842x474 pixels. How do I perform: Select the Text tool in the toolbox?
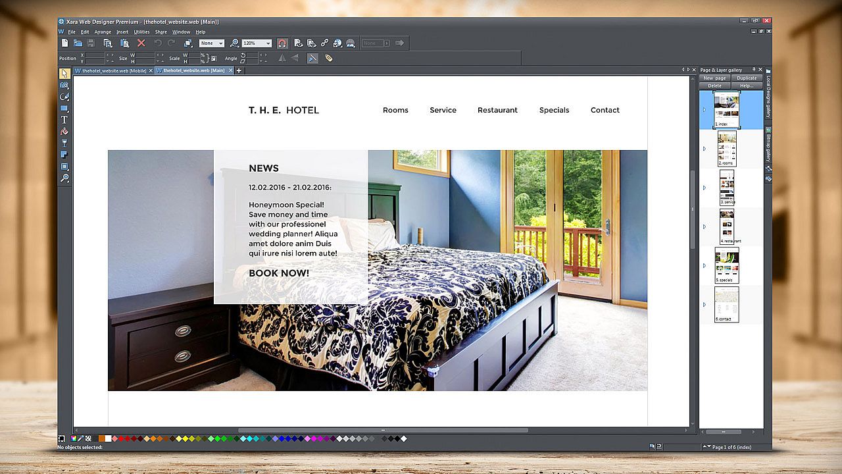point(64,120)
